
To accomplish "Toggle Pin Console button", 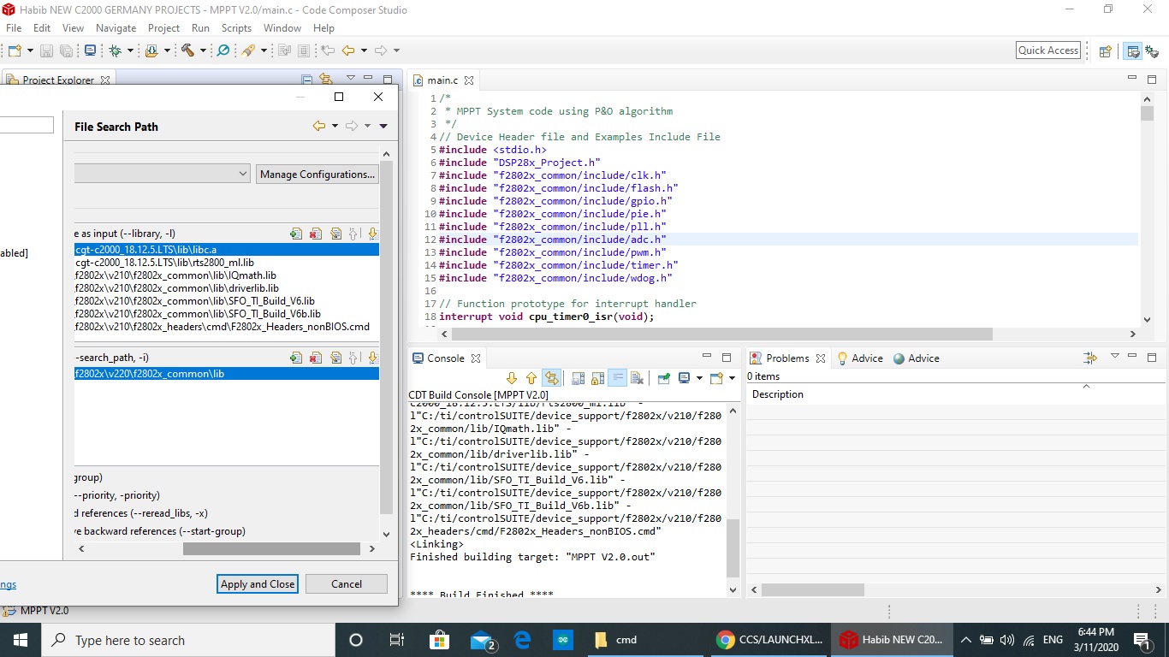I will (x=663, y=378).
